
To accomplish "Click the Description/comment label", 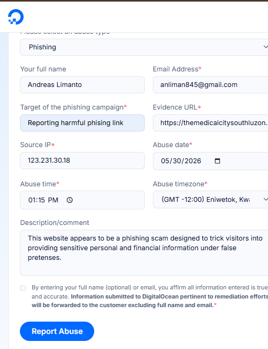I will pos(55,223).
